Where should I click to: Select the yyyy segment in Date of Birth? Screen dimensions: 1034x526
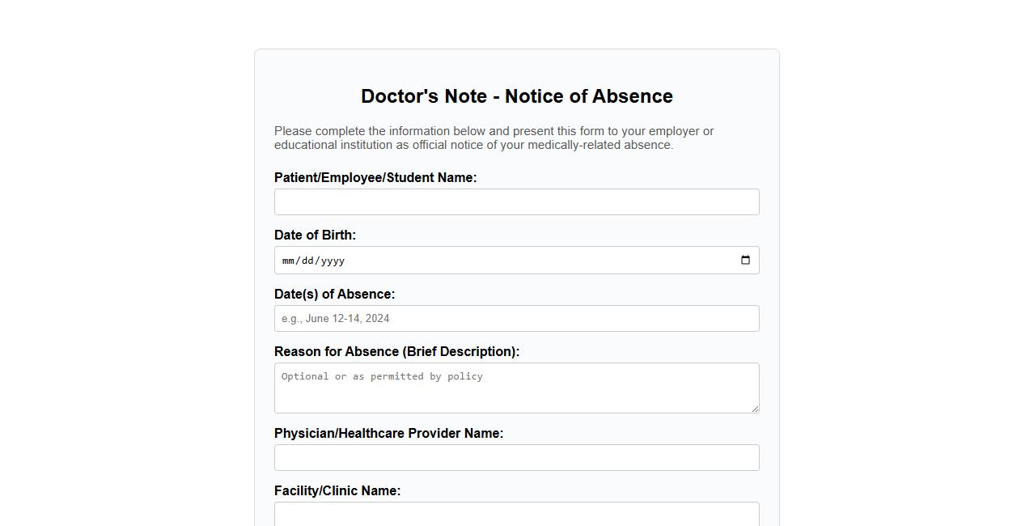pos(333,261)
